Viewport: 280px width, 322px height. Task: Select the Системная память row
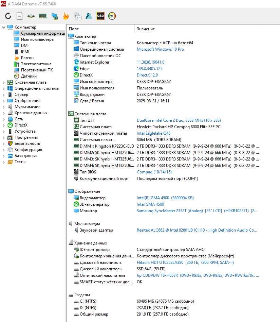(x=164, y=140)
